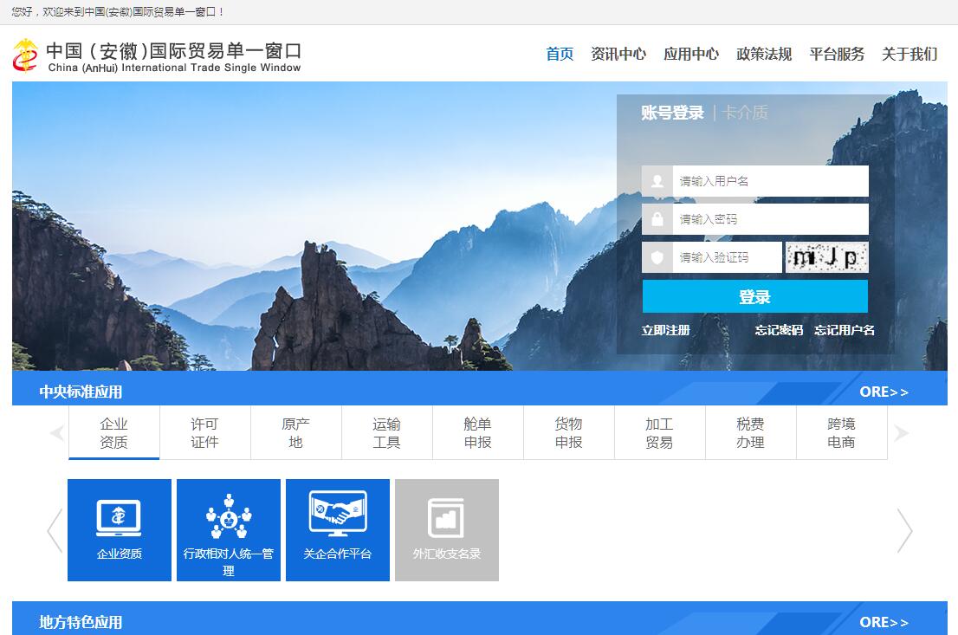Refresh the captcha verification image

click(x=826, y=257)
